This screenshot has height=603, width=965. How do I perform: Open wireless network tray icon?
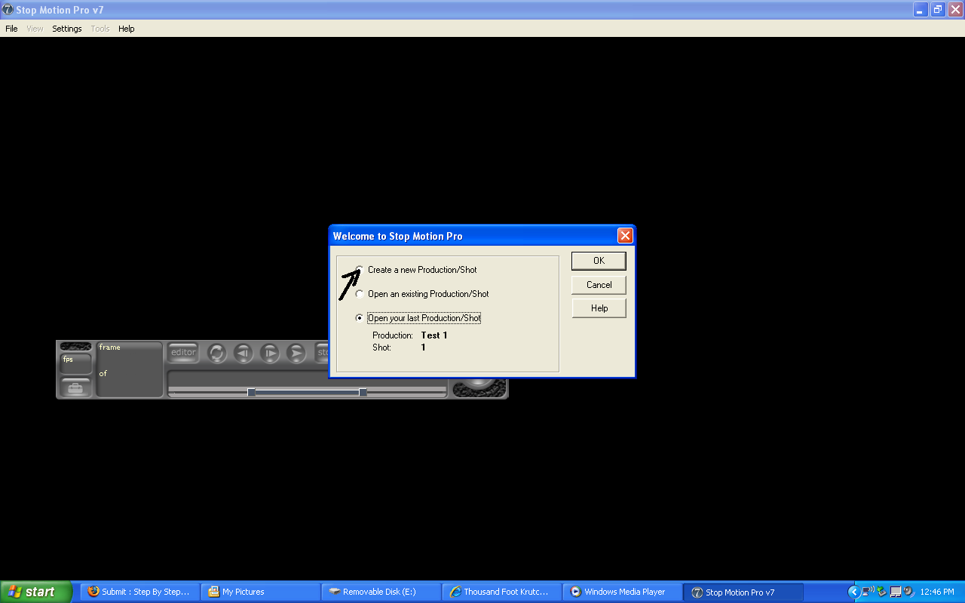coord(868,592)
